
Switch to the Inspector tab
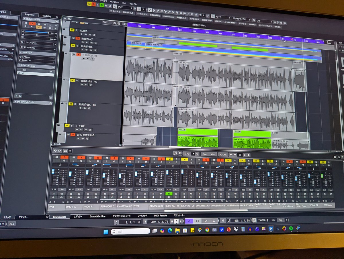30,15
